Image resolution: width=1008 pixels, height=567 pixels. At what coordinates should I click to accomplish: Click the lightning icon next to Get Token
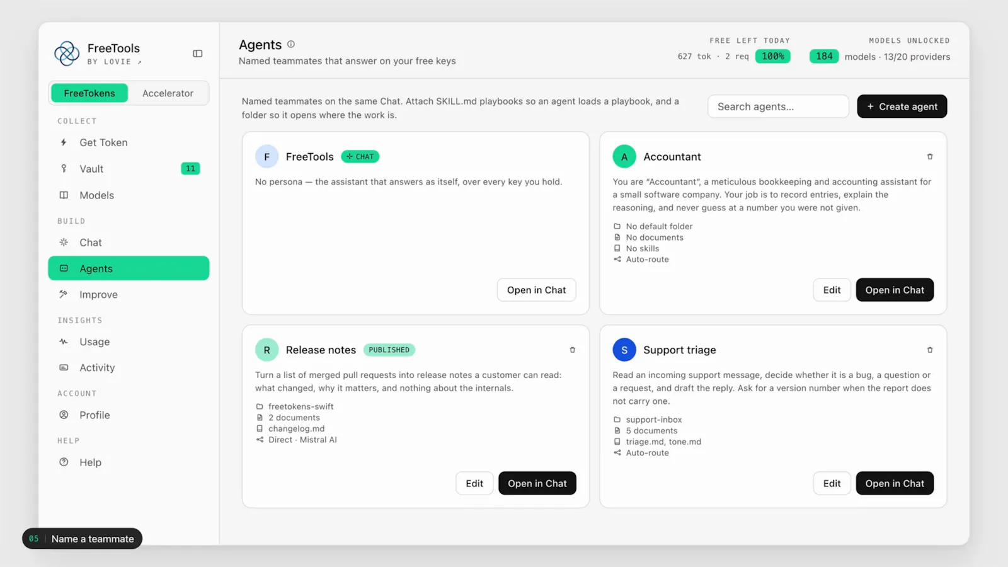pos(64,142)
